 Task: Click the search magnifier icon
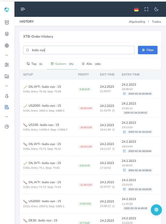point(27,50)
